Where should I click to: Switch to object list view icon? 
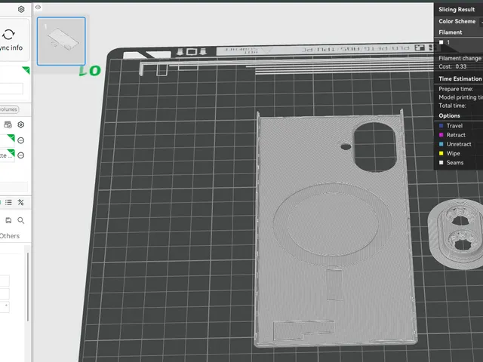click(8, 202)
